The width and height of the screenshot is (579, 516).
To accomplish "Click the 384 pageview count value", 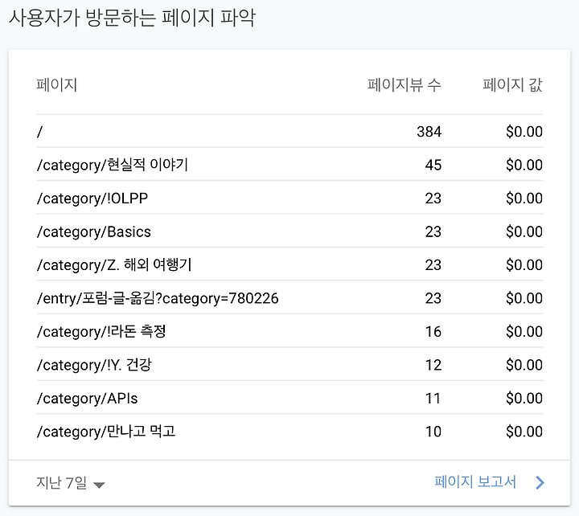I will [x=429, y=132].
